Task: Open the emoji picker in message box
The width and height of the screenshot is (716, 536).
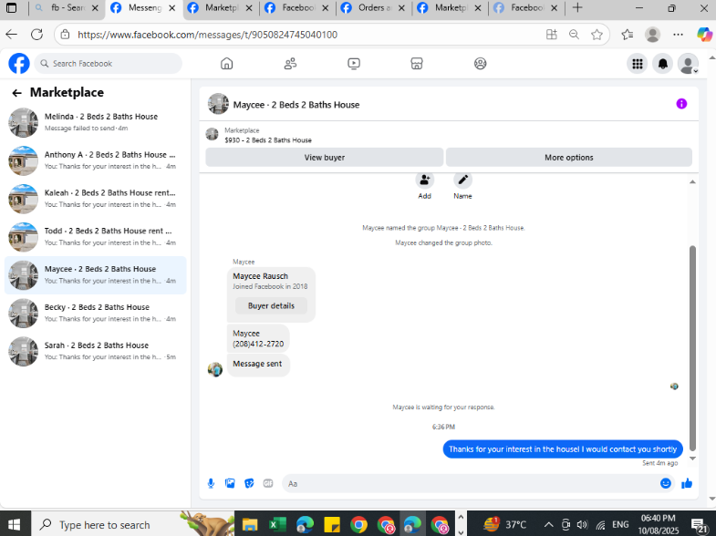Action: click(x=665, y=483)
